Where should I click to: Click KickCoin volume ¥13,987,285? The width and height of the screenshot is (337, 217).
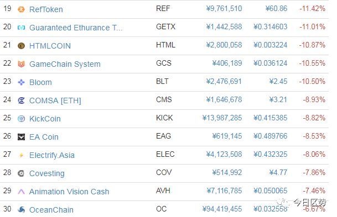pos(222,118)
